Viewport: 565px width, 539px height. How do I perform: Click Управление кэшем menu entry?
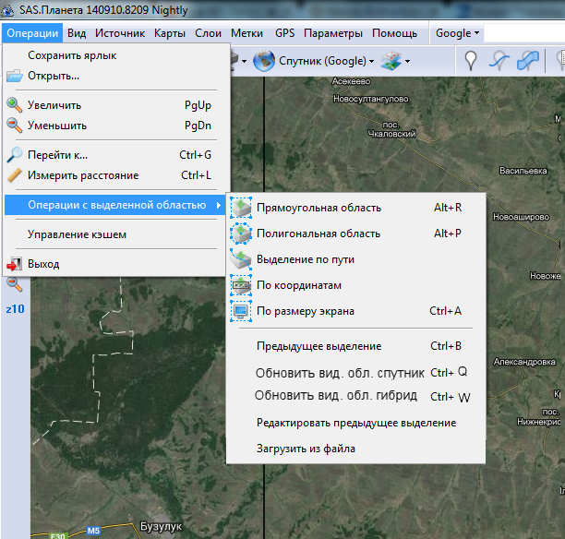coord(77,234)
